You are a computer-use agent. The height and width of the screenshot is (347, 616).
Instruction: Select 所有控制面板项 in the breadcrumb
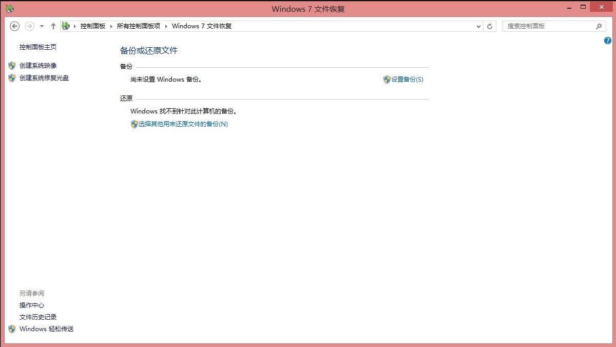(139, 26)
